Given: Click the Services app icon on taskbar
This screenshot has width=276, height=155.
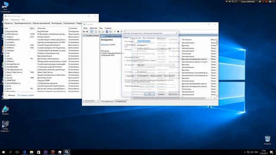Looking at the screenshot, I should [x=67, y=152].
